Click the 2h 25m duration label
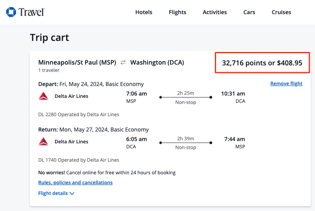This screenshot has width=315, height=211. click(x=186, y=93)
